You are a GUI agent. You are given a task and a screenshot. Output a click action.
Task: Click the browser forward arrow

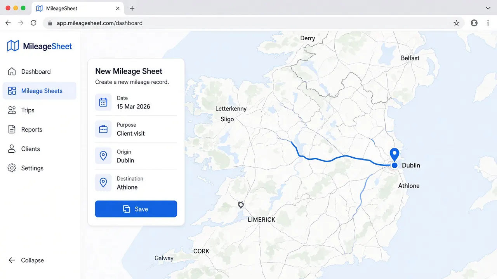[x=21, y=23]
